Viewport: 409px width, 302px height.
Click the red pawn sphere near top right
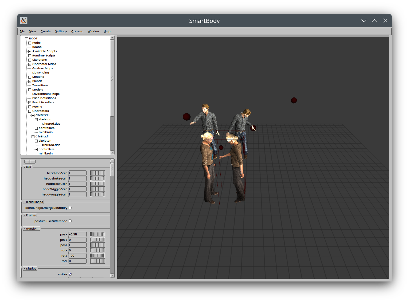[x=294, y=100]
